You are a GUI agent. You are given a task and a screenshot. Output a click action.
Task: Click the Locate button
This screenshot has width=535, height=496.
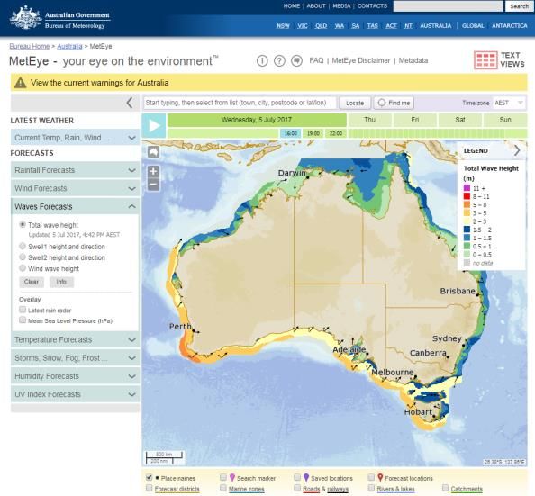[355, 103]
